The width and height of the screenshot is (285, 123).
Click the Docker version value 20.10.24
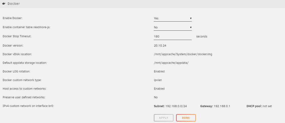160,46
